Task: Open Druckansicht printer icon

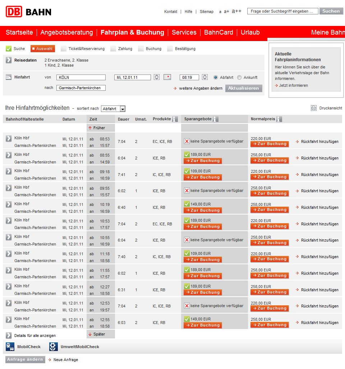Action: (314, 108)
